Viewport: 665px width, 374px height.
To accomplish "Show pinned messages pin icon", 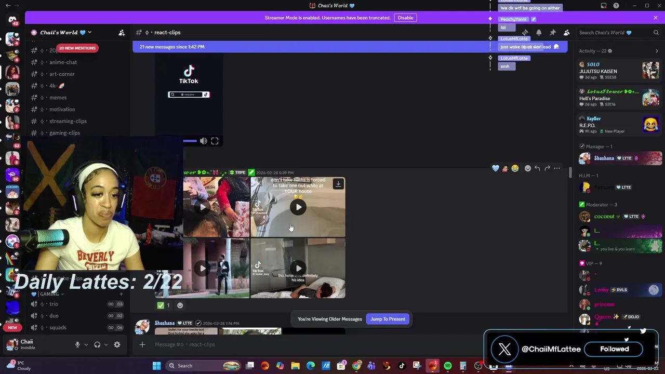I will tap(553, 32).
